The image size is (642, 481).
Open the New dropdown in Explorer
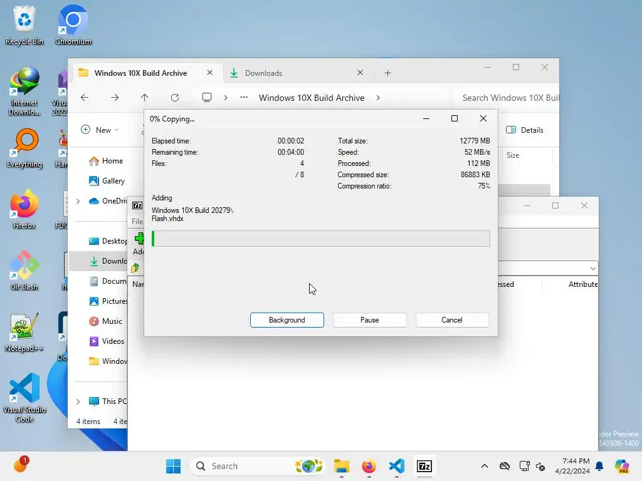pyautogui.click(x=100, y=130)
